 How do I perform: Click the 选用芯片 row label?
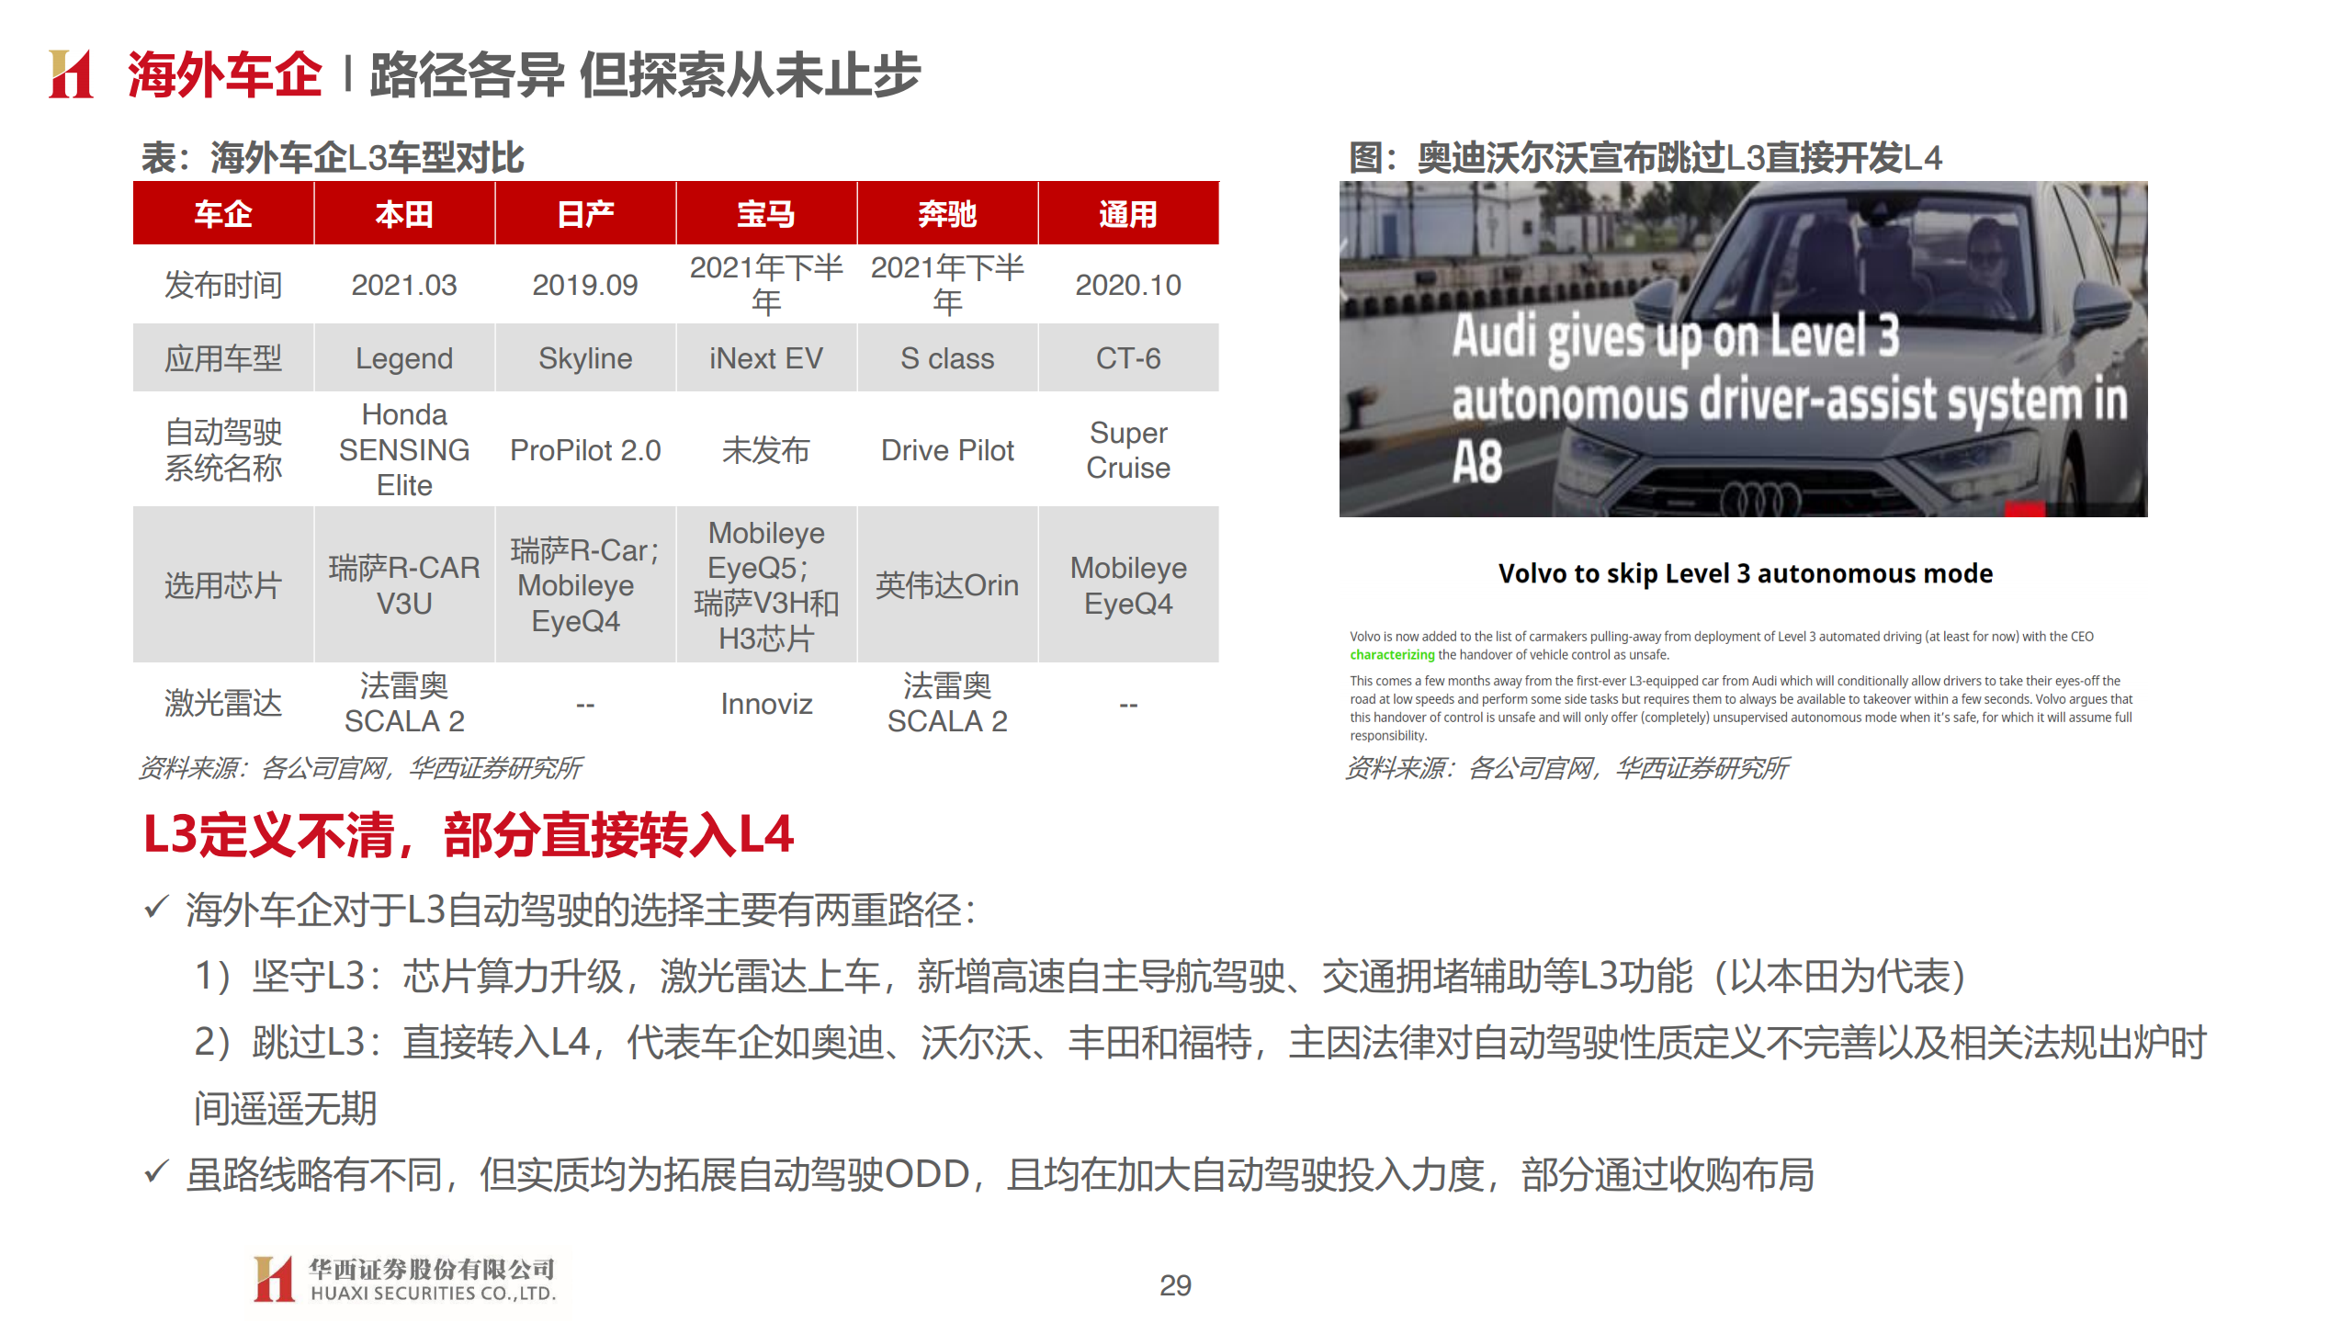tap(223, 584)
